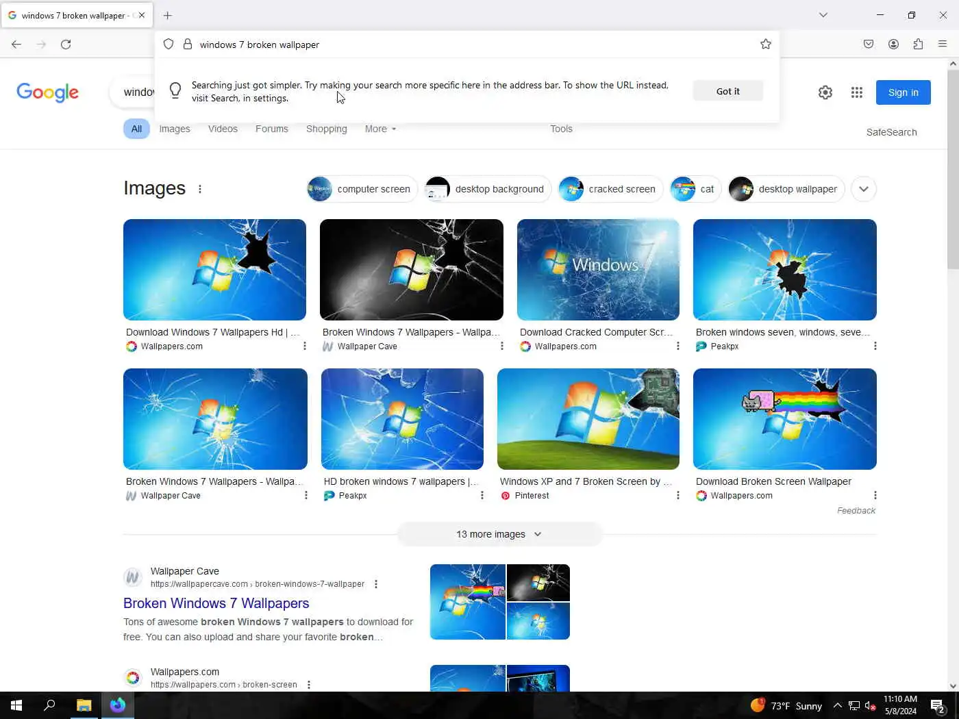The image size is (959, 719).
Task: Open the notification center icon
Action: (938, 705)
